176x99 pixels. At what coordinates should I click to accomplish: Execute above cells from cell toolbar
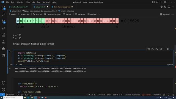pyautogui.click(x=153, y=49)
